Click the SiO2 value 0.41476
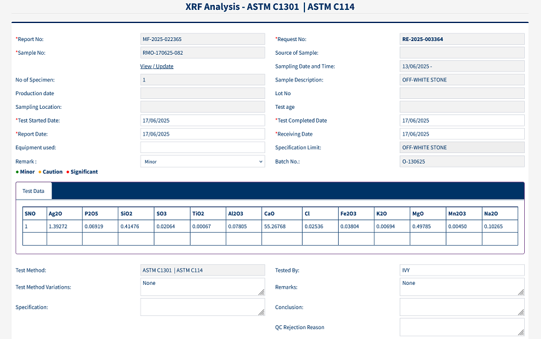 pyautogui.click(x=129, y=226)
